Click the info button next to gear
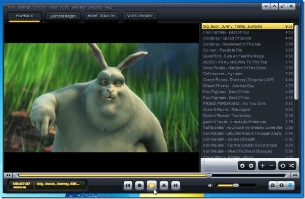The width and height of the screenshot is (305, 199). (x=281, y=185)
